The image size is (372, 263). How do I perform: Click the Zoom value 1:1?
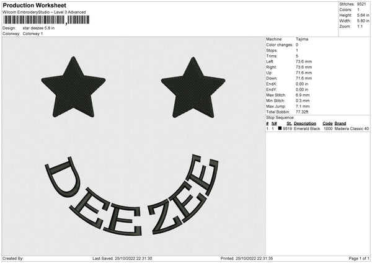(x=360, y=26)
